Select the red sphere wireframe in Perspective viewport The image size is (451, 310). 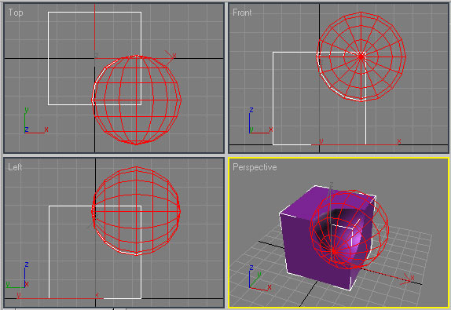point(349,229)
